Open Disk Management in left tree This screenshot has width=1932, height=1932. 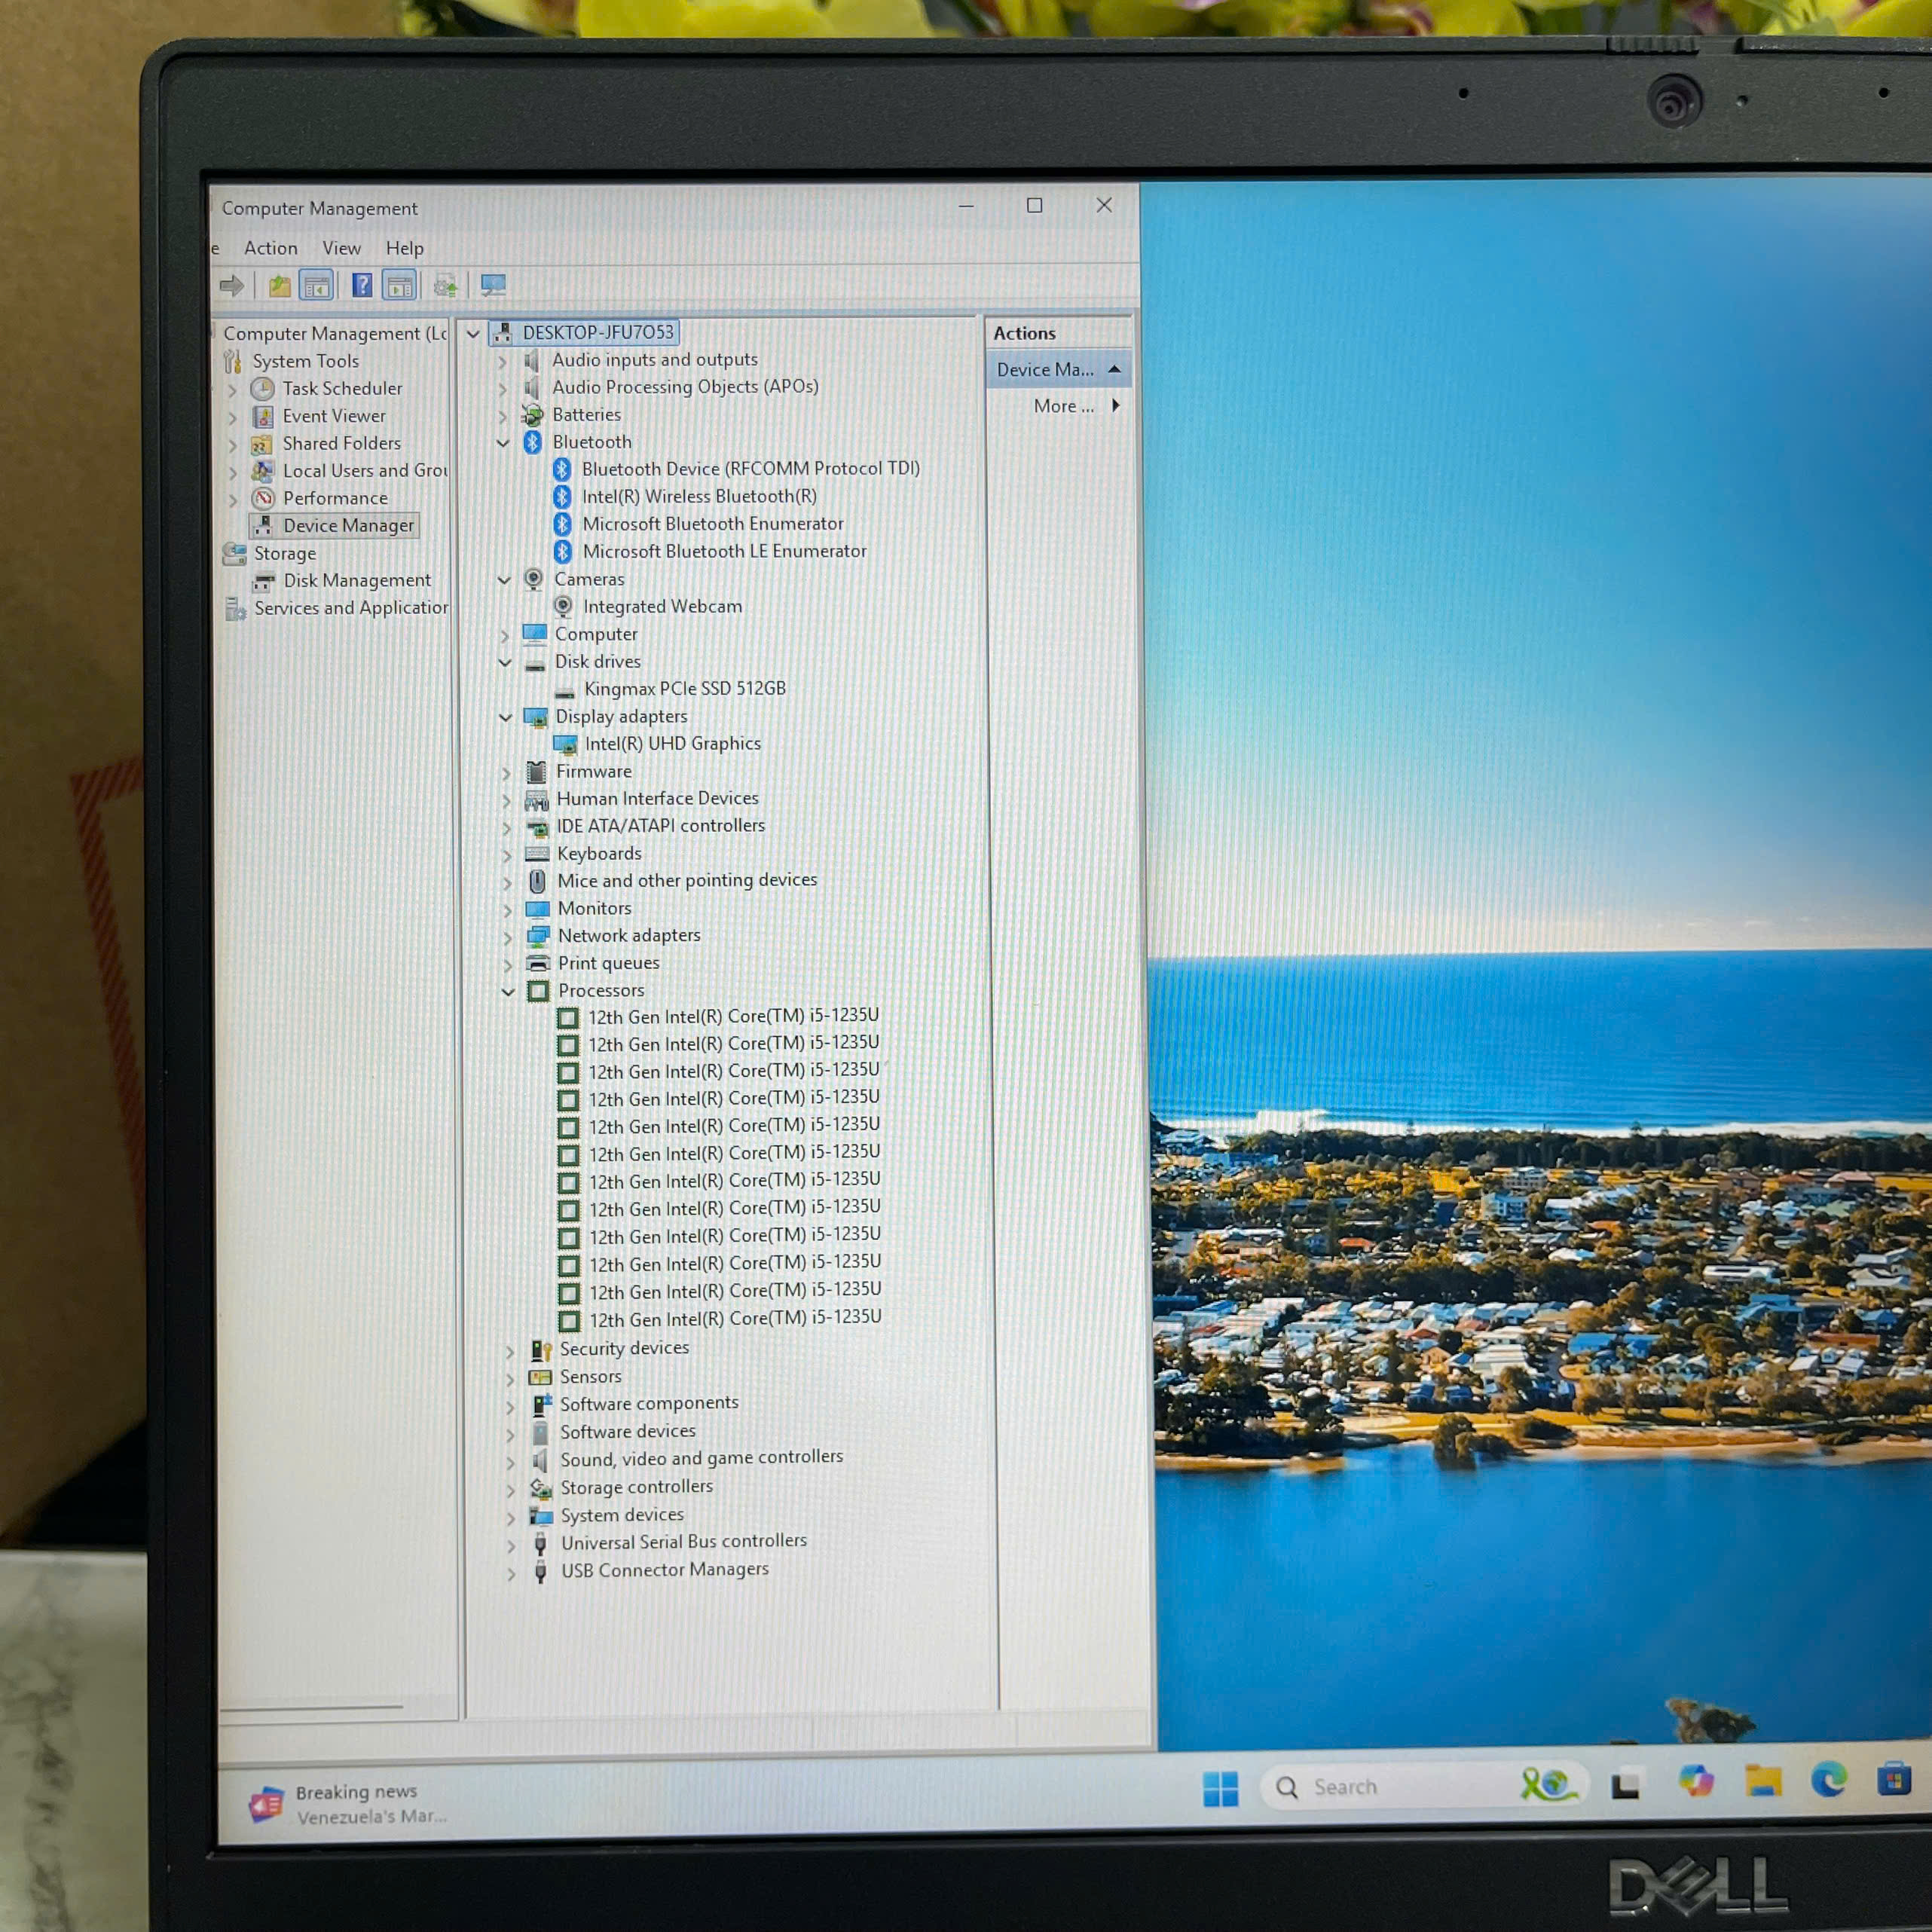(356, 581)
